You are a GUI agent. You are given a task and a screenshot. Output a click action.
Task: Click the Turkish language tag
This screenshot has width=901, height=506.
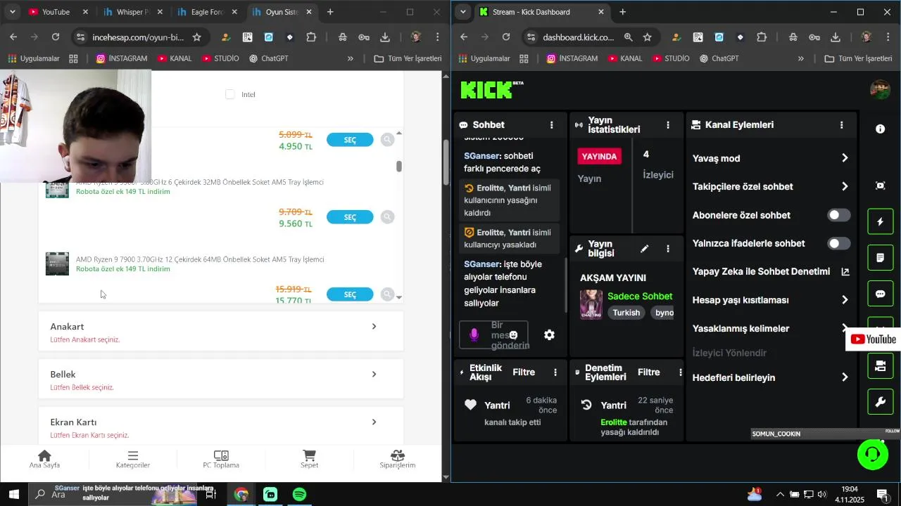click(x=626, y=313)
